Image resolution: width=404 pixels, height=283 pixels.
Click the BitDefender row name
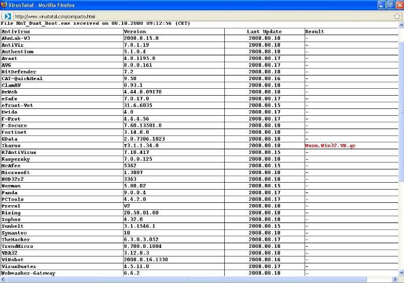click(19, 71)
